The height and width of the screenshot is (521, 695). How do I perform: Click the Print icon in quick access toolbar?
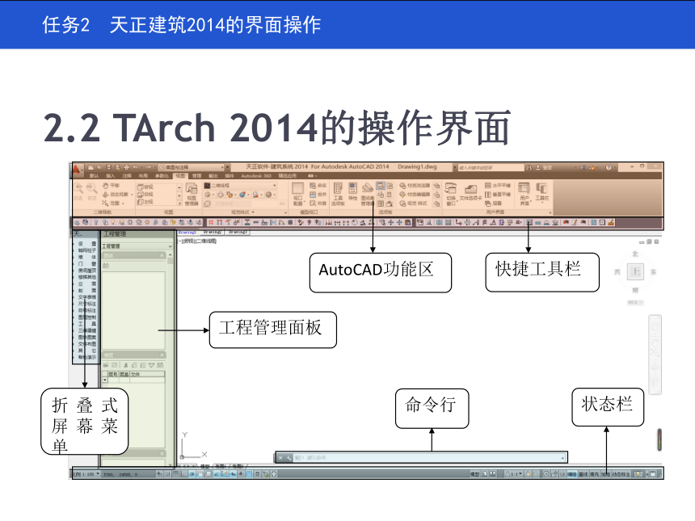tap(127, 167)
